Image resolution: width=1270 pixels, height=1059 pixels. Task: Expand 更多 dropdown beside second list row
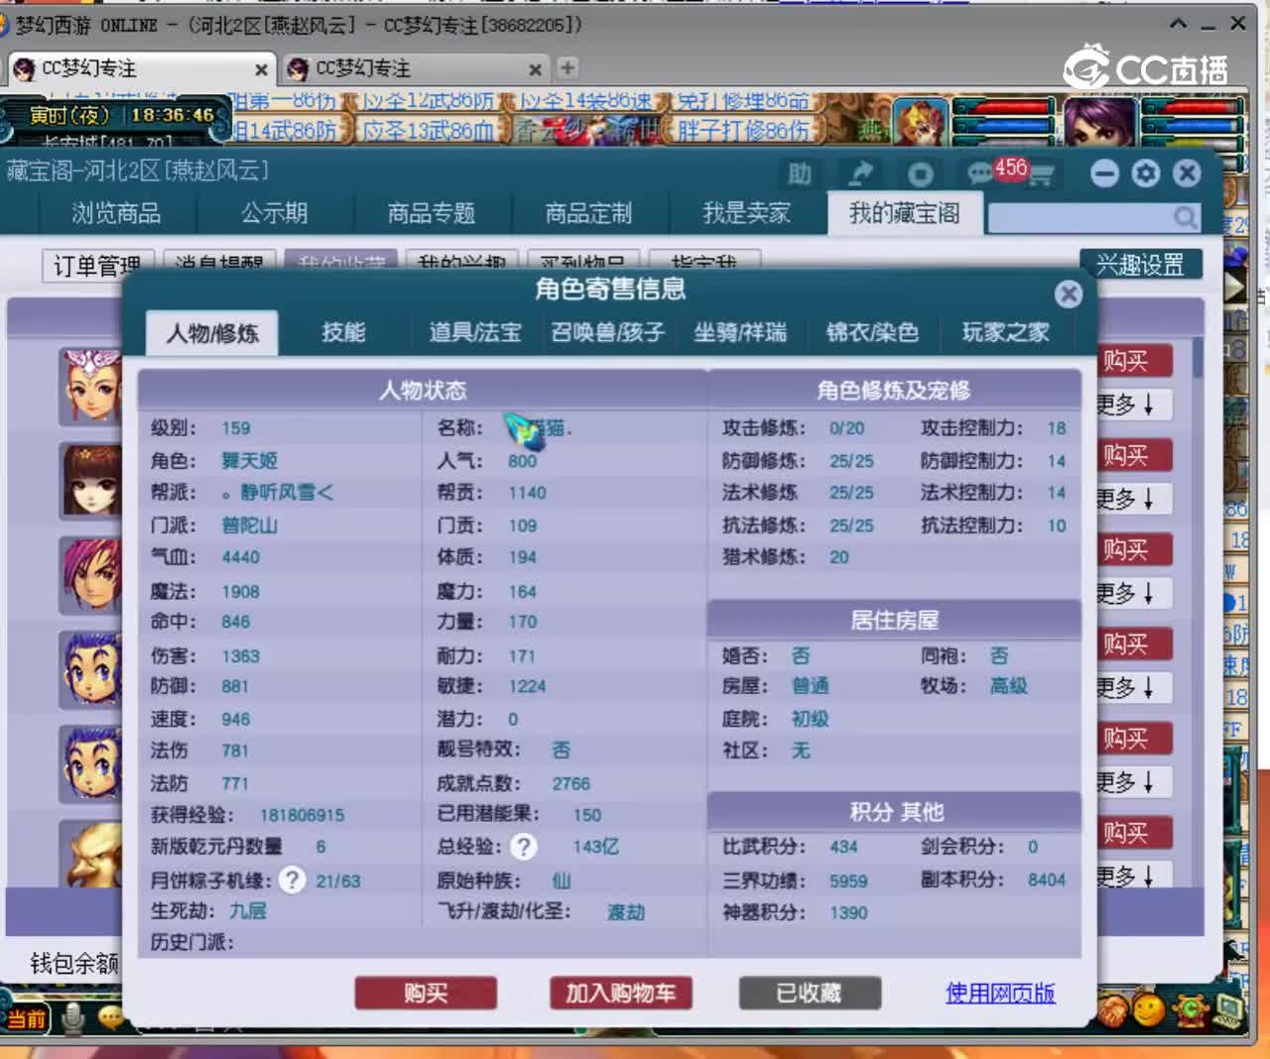pos(1134,499)
